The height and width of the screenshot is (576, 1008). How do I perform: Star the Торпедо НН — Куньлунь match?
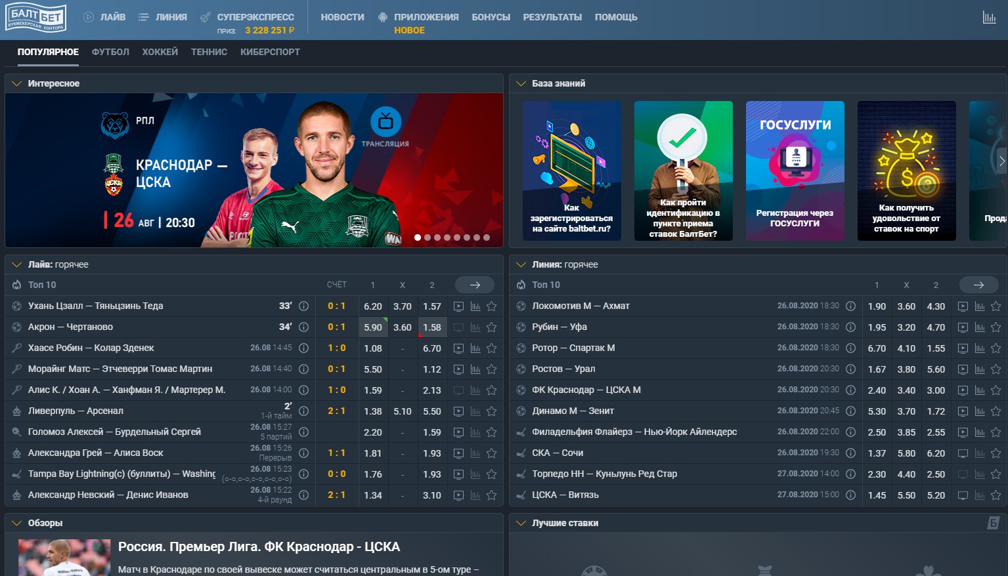pos(996,474)
